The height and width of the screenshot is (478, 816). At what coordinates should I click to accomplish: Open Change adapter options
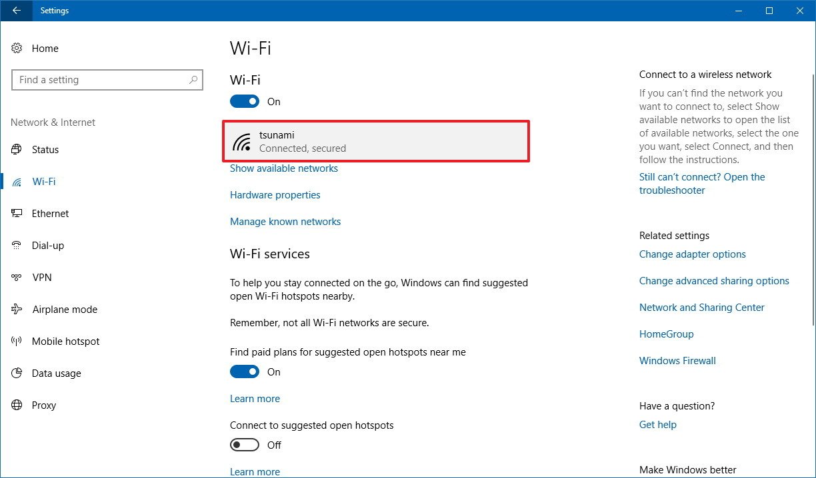point(693,254)
